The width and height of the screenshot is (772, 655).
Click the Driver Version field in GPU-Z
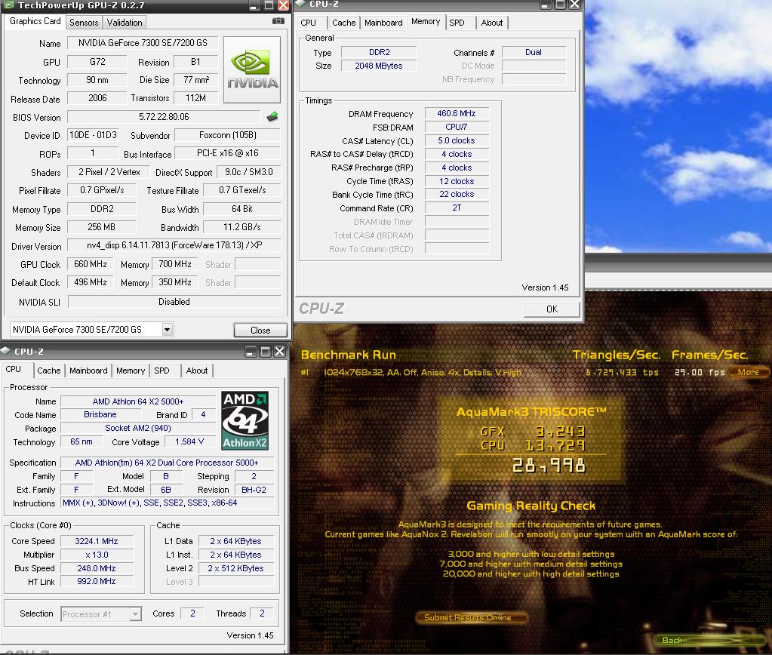click(174, 245)
